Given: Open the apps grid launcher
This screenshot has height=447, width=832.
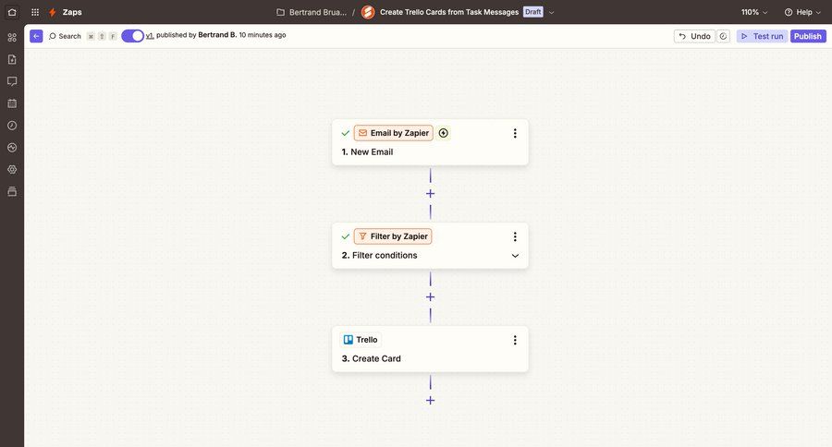Looking at the screenshot, I should click(35, 12).
